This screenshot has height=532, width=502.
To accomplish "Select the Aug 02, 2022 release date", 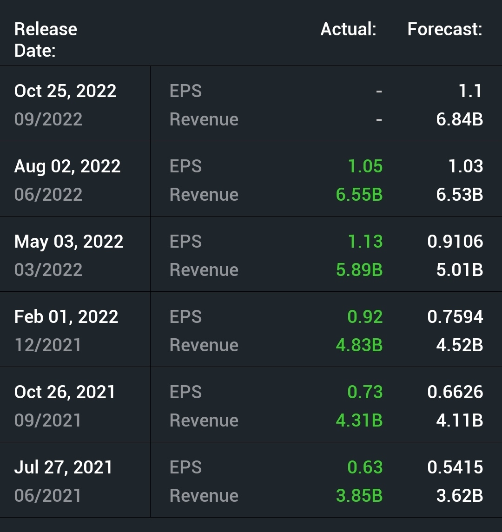I will (x=67, y=166).
